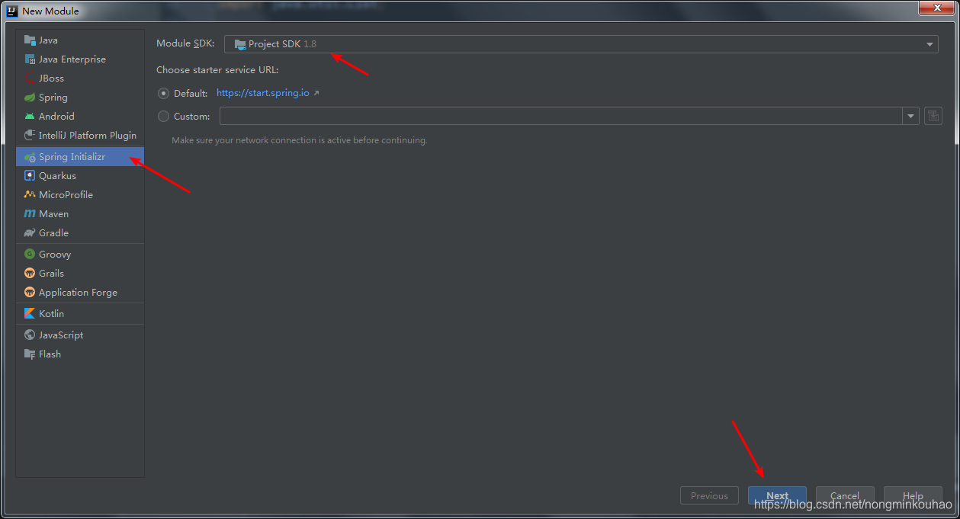
Task: Choose the Java Enterprise label
Action: pyautogui.click(x=72, y=59)
